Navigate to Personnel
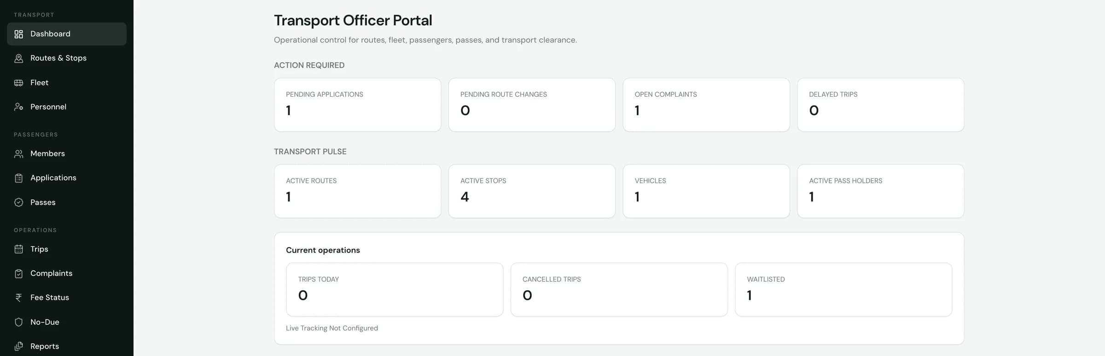The width and height of the screenshot is (1105, 356). point(67,107)
